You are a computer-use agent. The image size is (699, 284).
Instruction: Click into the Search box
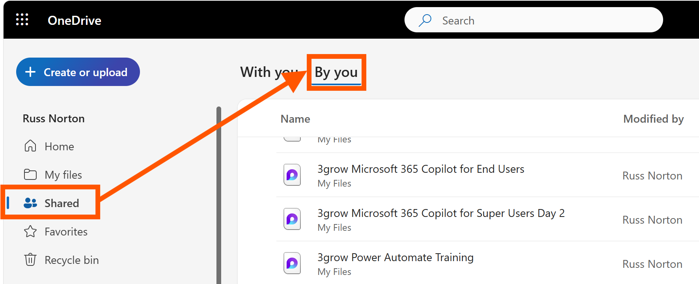click(x=533, y=20)
